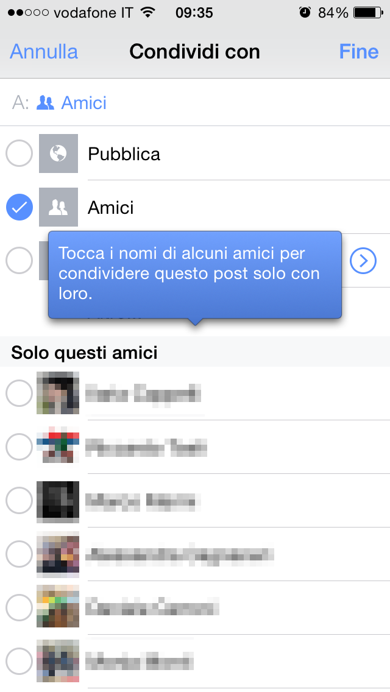Tap the friends icon beside Amici
The width and height of the screenshot is (390, 692).
pyautogui.click(x=58, y=208)
